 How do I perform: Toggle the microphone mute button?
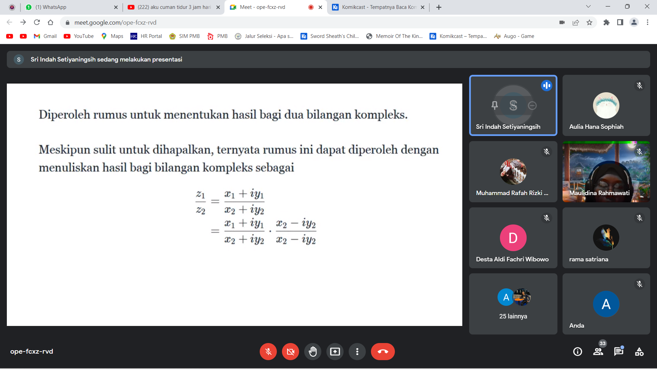(268, 352)
